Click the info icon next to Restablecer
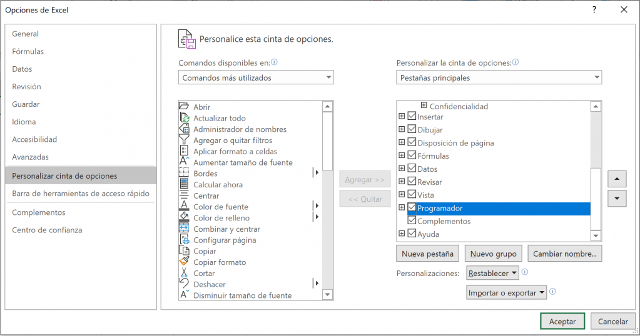Image resolution: width=640 pixels, height=336 pixels. click(x=525, y=272)
